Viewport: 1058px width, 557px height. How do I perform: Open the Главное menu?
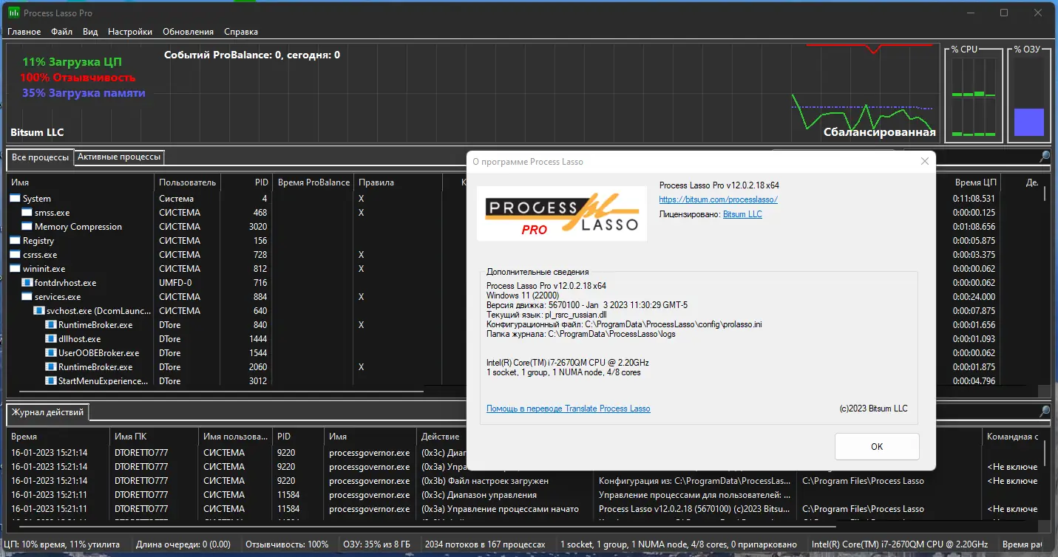24,32
